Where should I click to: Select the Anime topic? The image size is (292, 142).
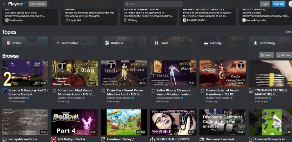coord(25,43)
